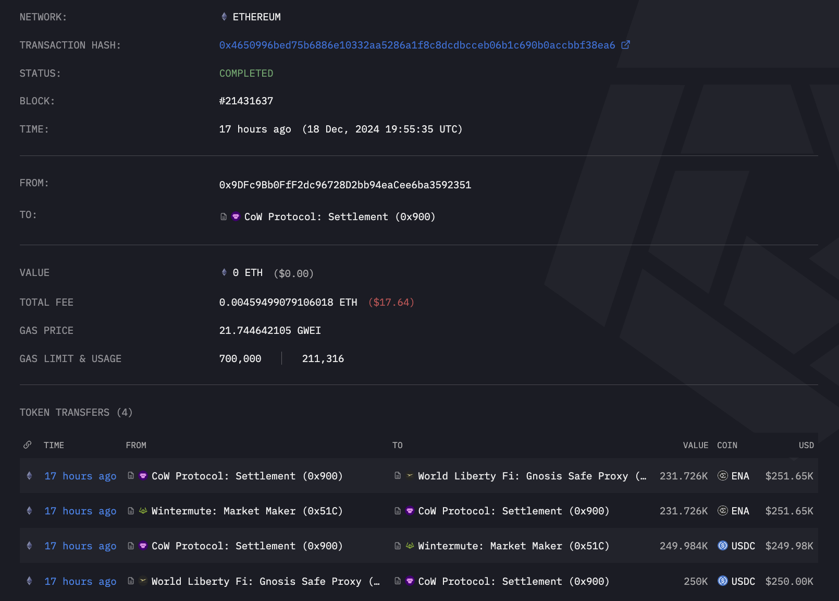Open CoW Protocol: Settlement recipient link
Viewport: 839px width, 601px height.
340,217
